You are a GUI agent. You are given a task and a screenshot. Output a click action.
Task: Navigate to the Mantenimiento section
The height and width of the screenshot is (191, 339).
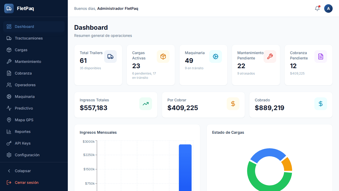point(34,62)
